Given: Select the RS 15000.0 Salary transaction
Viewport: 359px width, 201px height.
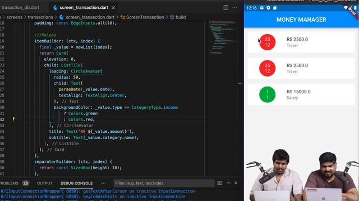Looking at the screenshot, I should [301, 94].
